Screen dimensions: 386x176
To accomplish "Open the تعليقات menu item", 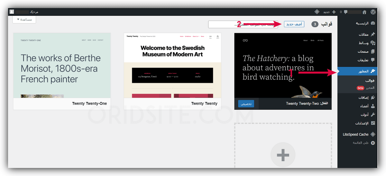I will tap(358, 60).
